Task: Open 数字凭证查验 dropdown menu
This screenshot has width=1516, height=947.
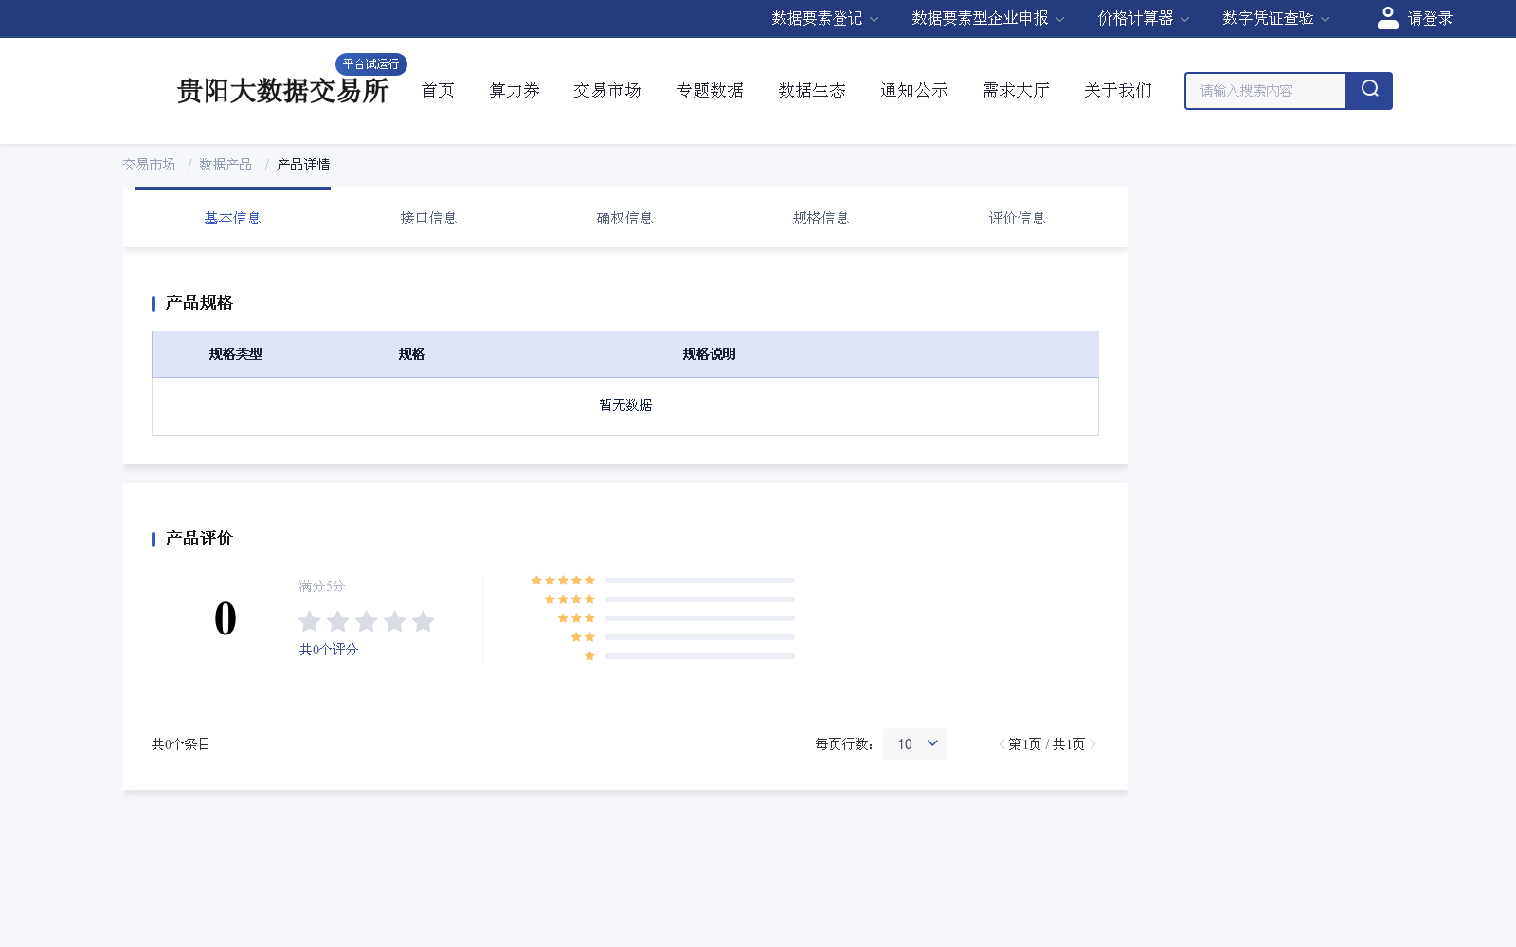Action: 1276,18
